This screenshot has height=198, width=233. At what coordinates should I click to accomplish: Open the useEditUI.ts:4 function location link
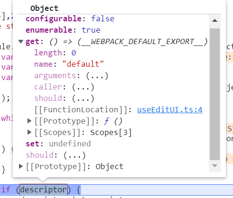click(170, 109)
